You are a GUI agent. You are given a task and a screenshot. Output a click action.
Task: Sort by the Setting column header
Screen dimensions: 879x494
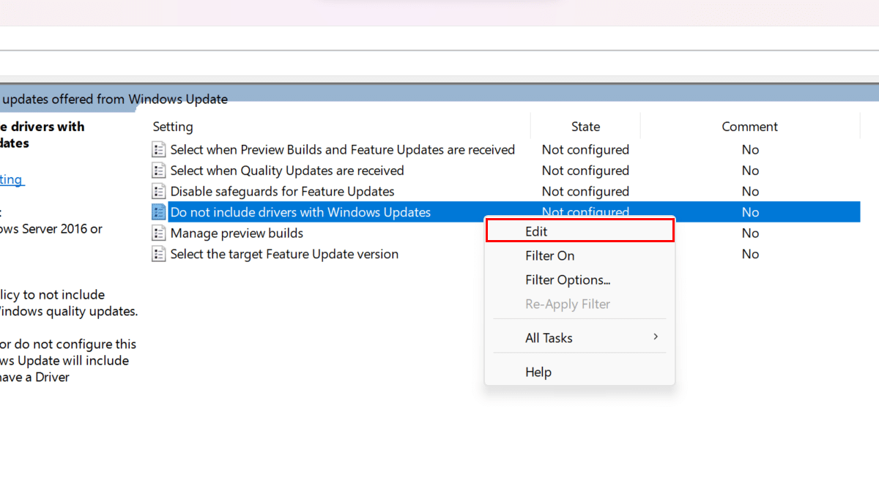pyautogui.click(x=173, y=127)
